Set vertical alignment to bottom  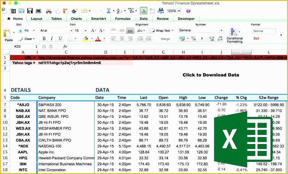pos(130,31)
